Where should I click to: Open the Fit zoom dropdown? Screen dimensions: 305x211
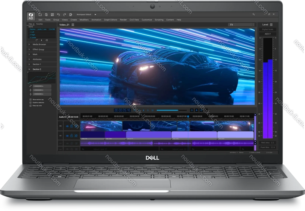[241, 25]
